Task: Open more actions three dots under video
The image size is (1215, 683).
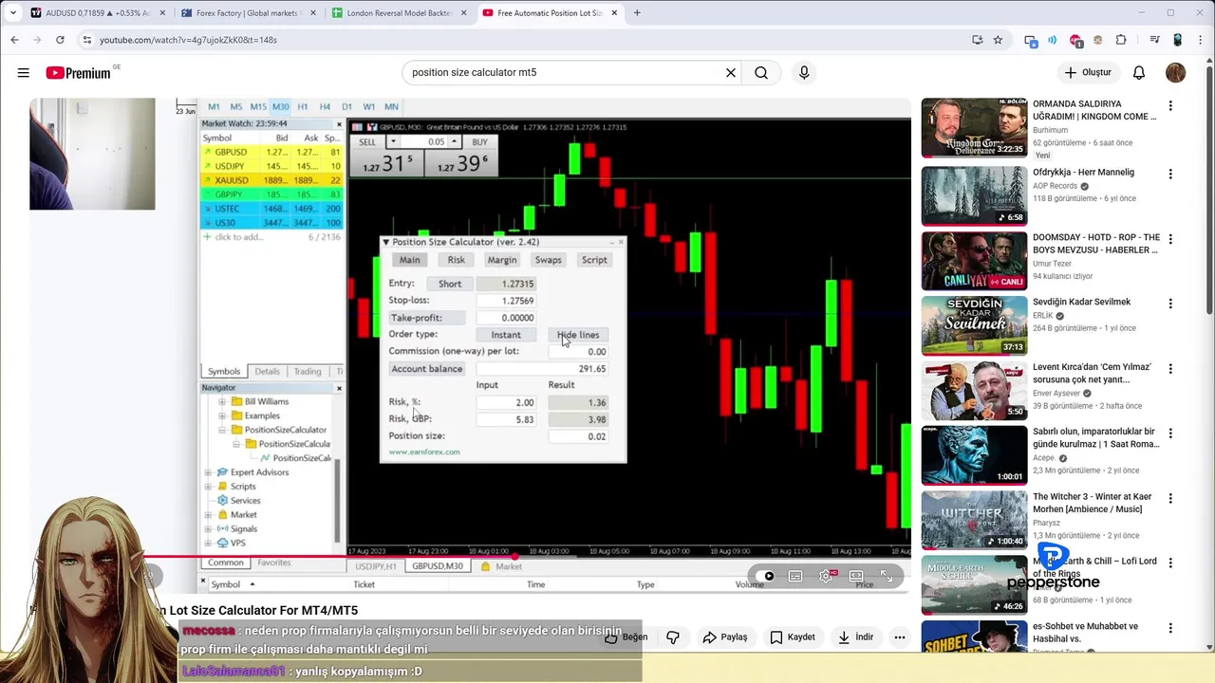Action: tap(899, 637)
